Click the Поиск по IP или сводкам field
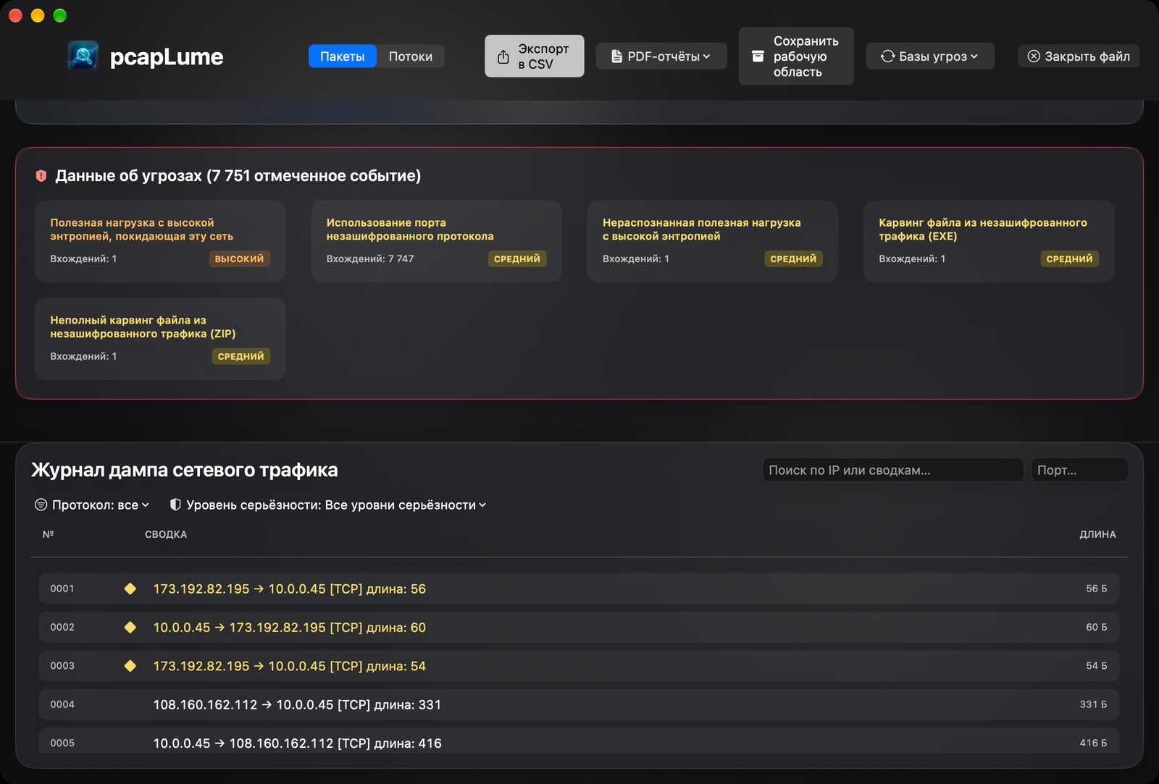The width and height of the screenshot is (1159, 784). coord(893,470)
